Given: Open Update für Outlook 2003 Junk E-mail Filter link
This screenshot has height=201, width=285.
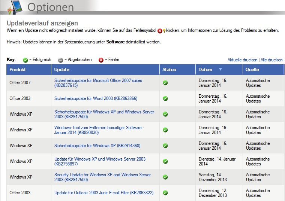Looking at the screenshot, I should (x=104, y=193).
